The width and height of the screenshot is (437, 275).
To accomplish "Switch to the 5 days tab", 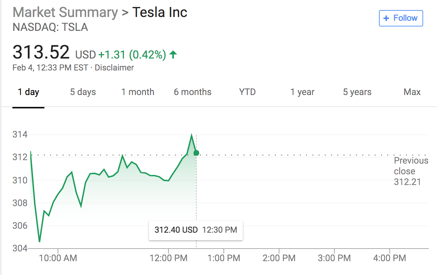I will [83, 92].
